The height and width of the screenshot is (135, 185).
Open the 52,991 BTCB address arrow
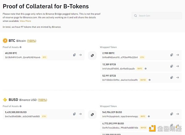[178, 77]
